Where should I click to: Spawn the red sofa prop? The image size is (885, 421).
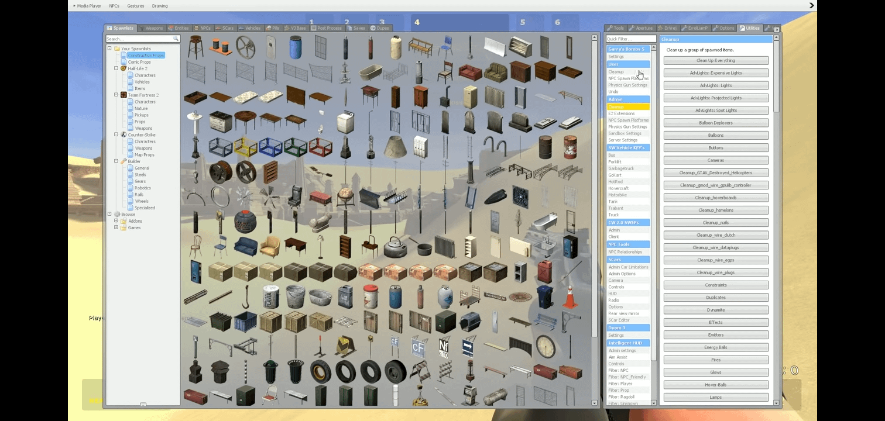[x=470, y=72]
